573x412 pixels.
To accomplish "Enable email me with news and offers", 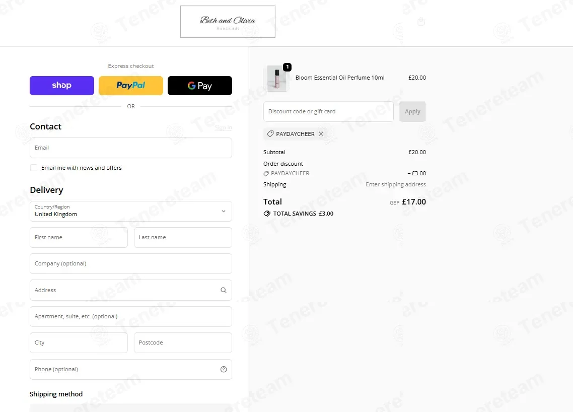I will pos(34,168).
